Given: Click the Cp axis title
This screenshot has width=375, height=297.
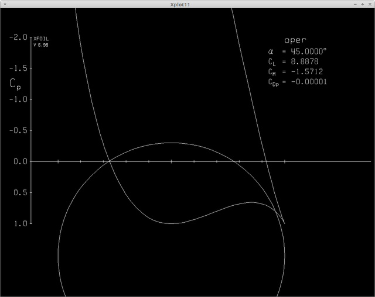Looking at the screenshot, I should [15, 84].
